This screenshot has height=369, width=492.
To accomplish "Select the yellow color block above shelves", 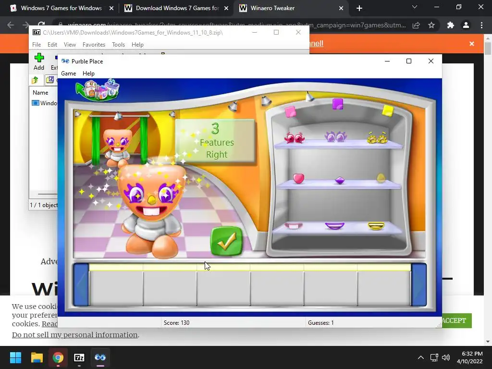I will click(388, 111).
